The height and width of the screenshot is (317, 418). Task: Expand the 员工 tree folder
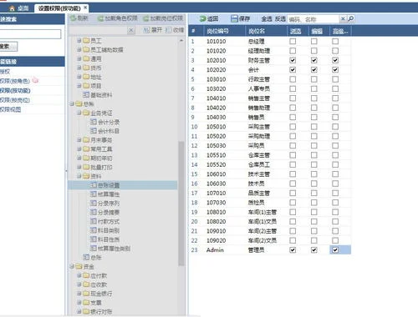tap(79, 41)
